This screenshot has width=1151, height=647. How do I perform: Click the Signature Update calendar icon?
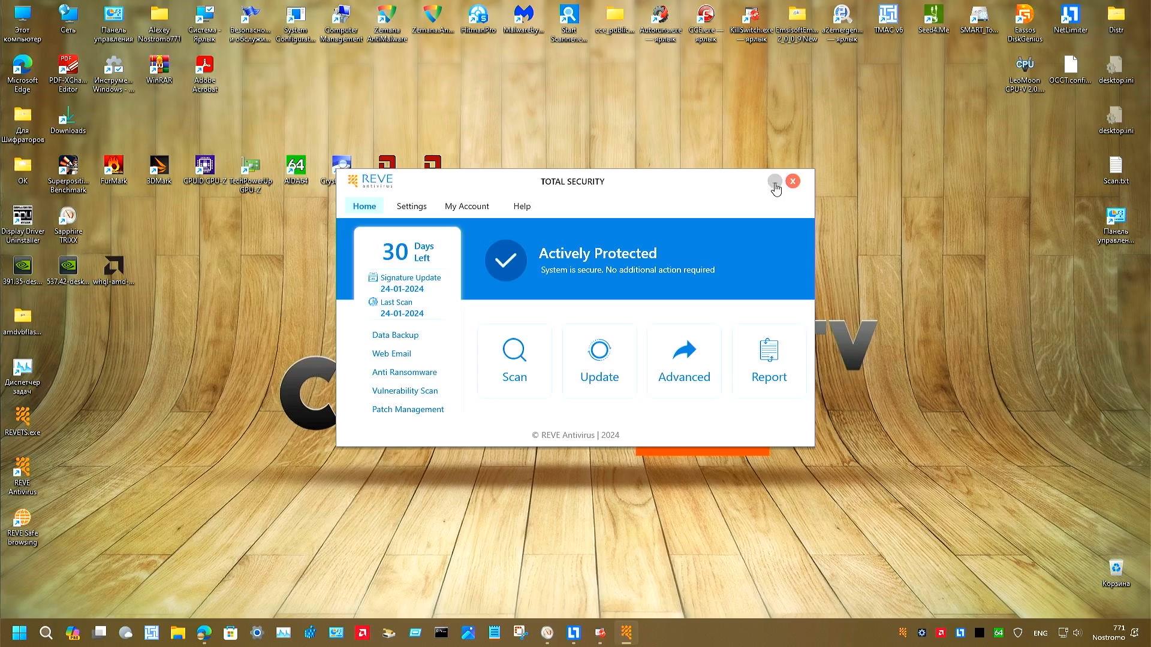(373, 277)
